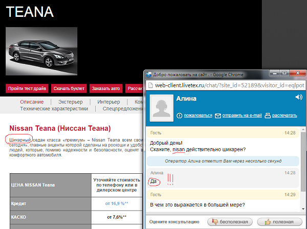307x229 pixels.
Task: Click chat scrollbar up arrow
Action: tap(303, 129)
